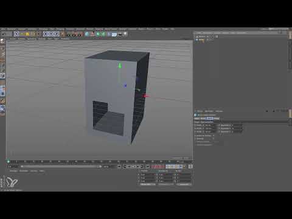Select Polygons mode cube icon in left sidebar
The width and height of the screenshot is (292, 219).
click(x=2, y=76)
